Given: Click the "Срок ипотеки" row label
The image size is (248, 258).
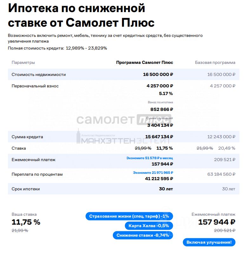Looking at the screenshot, I should click(26, 189).
